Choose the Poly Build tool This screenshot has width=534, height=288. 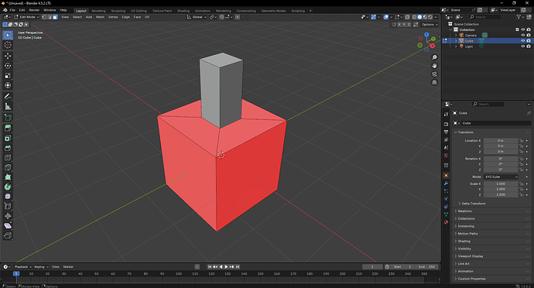pyautogui.click(x=8, y=177)
